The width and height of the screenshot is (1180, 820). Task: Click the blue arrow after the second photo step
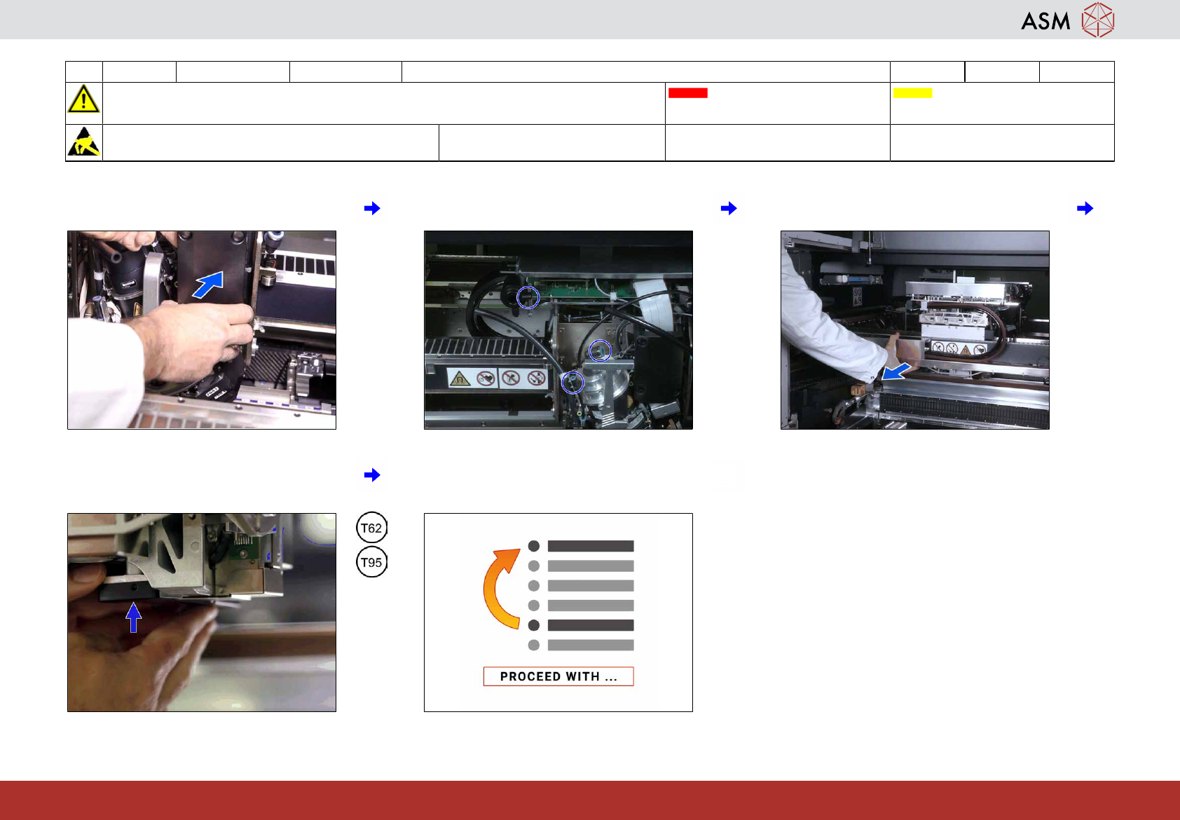(x=729, y=208)
